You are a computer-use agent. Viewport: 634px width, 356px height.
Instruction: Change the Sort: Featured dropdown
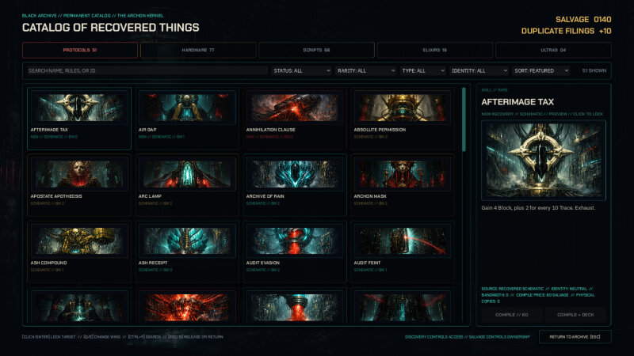pos(541,70)
